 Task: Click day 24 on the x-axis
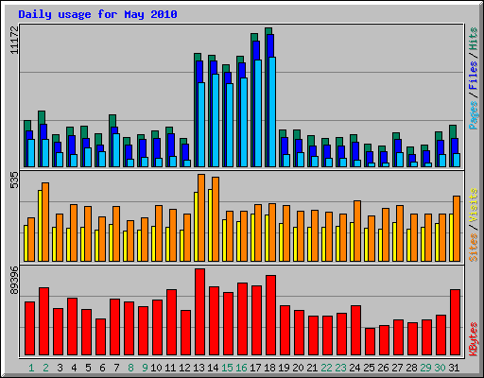354,368
